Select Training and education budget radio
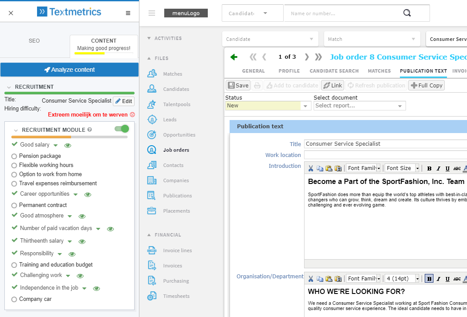The height and width of the screenshot is (317, 467). (x=14, y=265)
